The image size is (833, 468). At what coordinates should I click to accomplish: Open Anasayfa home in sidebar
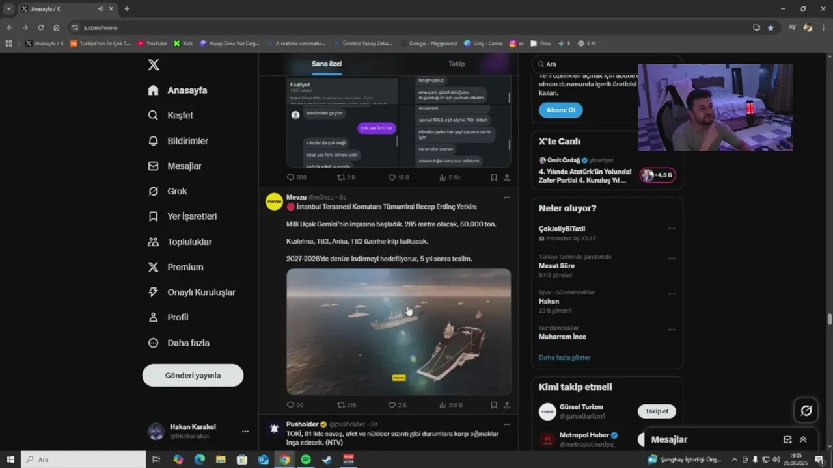178,90
